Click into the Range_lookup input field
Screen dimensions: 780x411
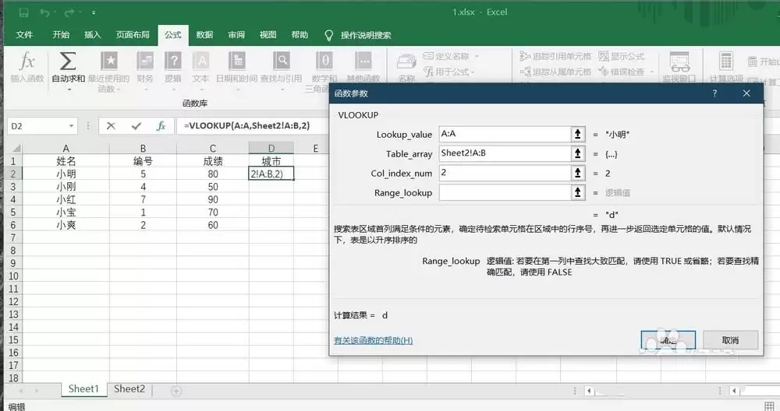505,192
